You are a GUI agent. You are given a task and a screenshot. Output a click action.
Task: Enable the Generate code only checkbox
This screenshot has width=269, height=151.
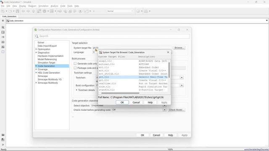(75, 63)
